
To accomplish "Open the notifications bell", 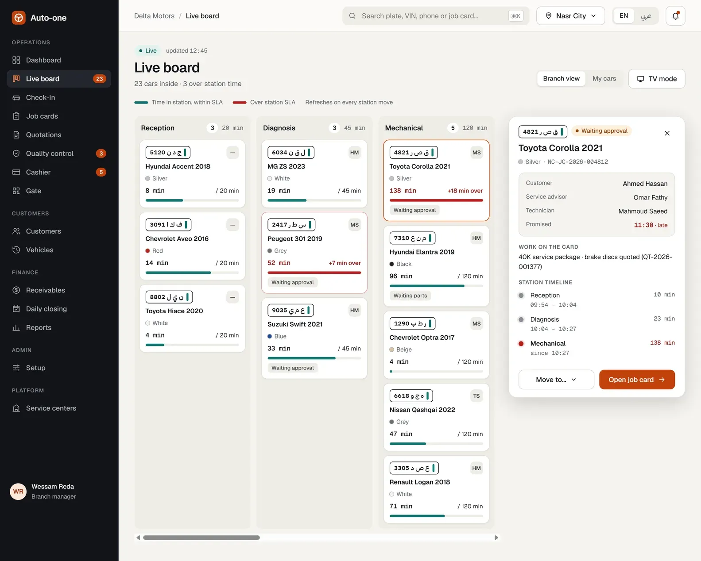I will click(675, 16).
